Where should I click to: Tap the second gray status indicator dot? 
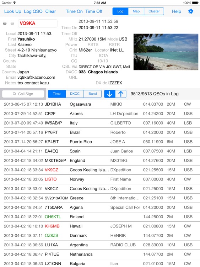click(12, 23)
